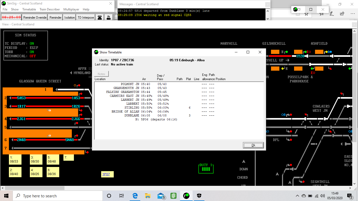Open the Edge three-dots more menu
358x201 pixels.
click(352, 14)
